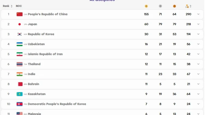Open the Thailand country name
Viewport: 205px width, 115px height.
[x=34, y=64]
